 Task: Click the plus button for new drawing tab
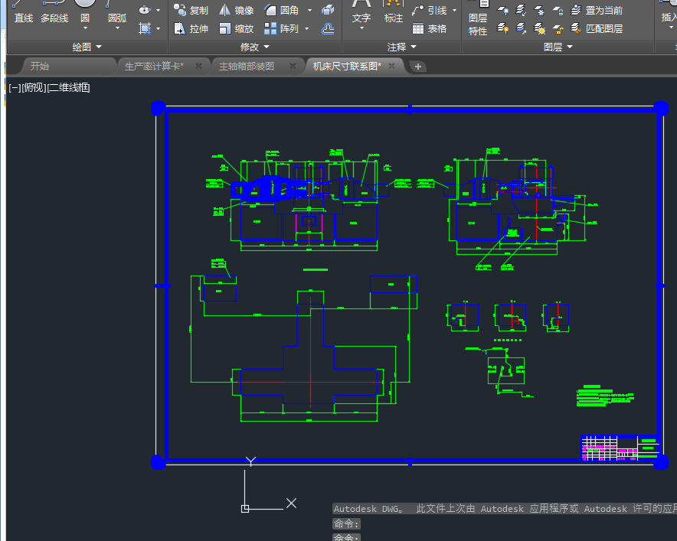tap(418, 67)
